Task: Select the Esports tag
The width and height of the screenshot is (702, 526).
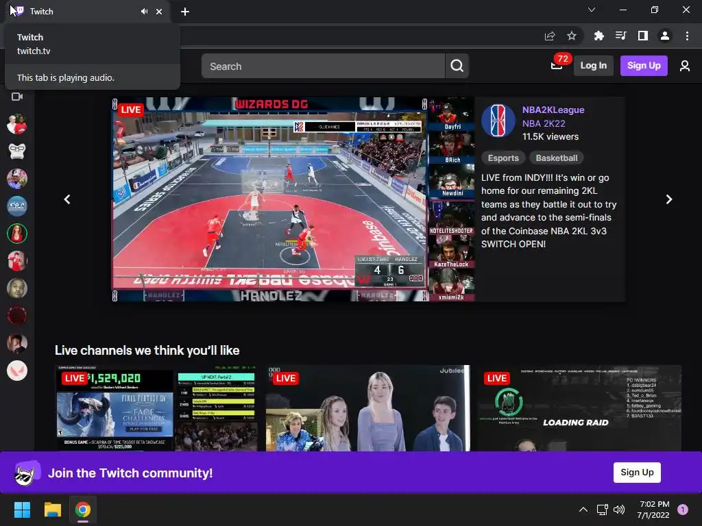Action: point(503,158)
